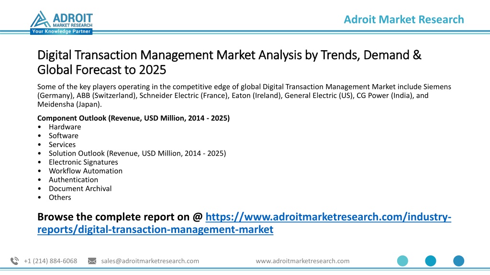Select the 'Services' bullet item
The width and height of the screenshot is (490, 275).
62,144
